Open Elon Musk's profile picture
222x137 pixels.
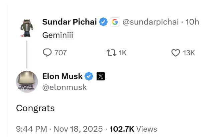[27, 82]
